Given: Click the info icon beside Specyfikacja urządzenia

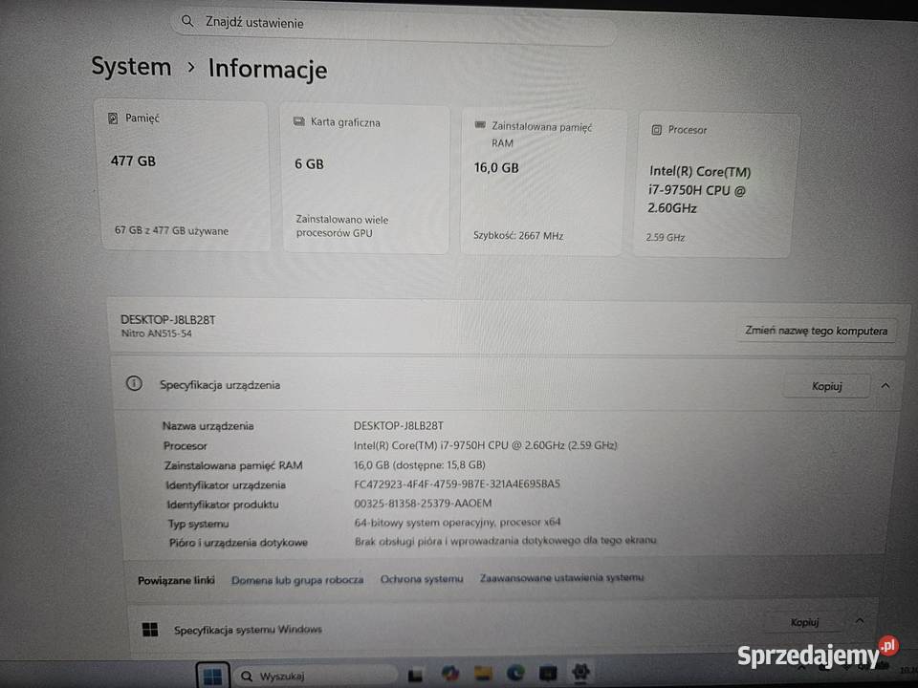Looking at the screenshot, I should (x=134, y=384).
